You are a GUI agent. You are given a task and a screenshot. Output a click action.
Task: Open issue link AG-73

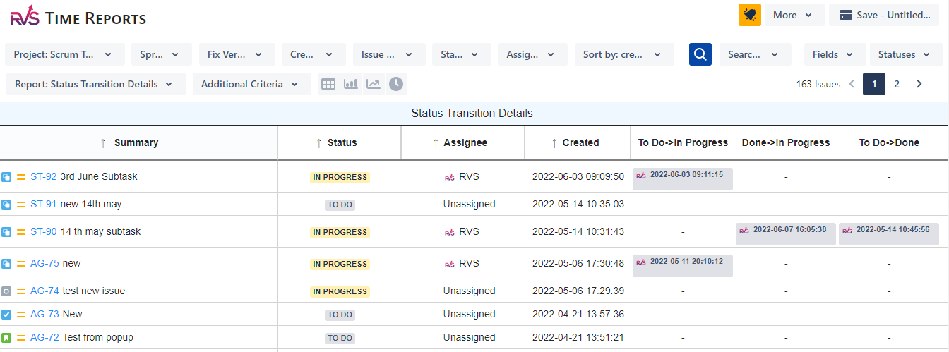pos(45,315)
